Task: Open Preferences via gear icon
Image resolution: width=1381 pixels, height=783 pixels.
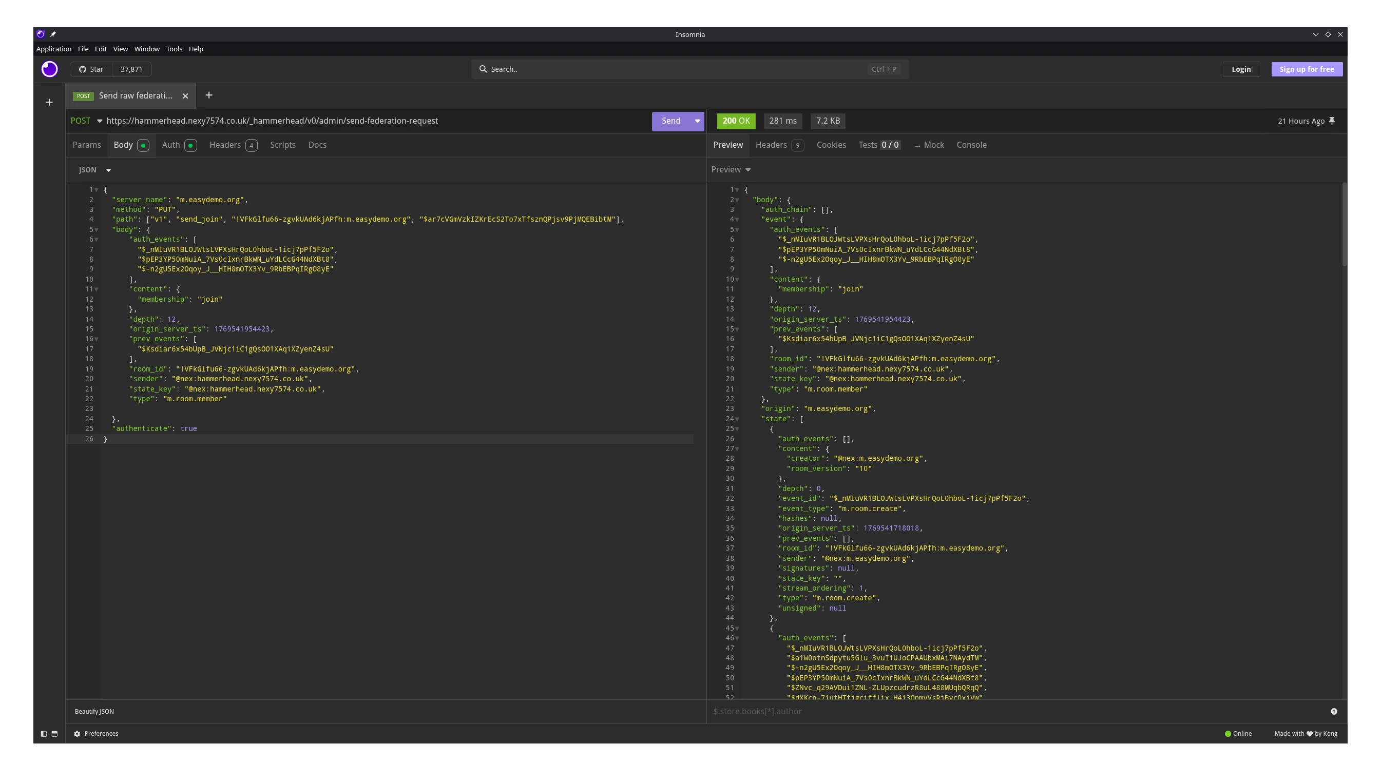Action: point(77,734)
